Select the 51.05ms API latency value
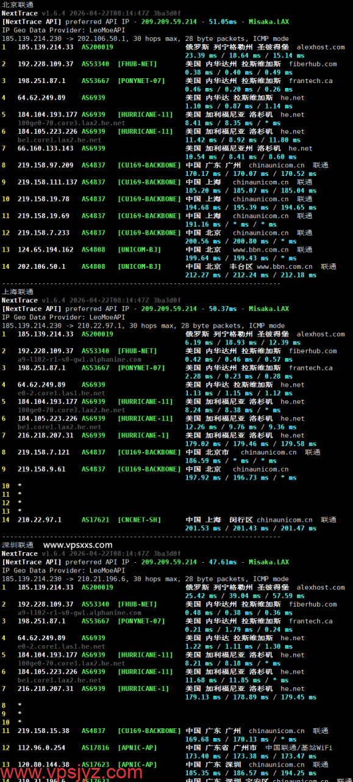353x782 pixels. (x=223, y=21)
